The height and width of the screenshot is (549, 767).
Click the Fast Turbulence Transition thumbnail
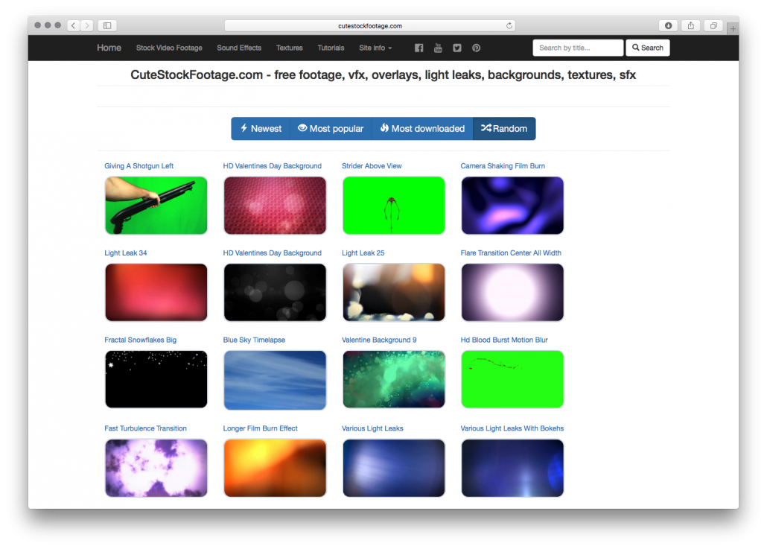tap(156, 469)
